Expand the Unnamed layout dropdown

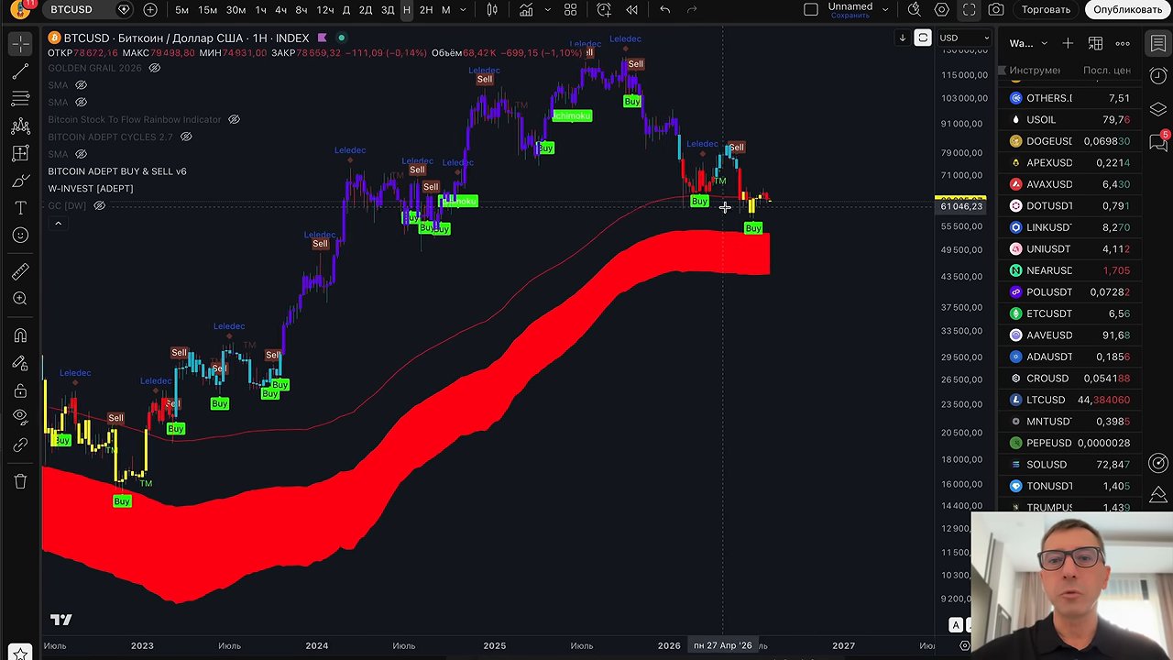pos(885,10)
